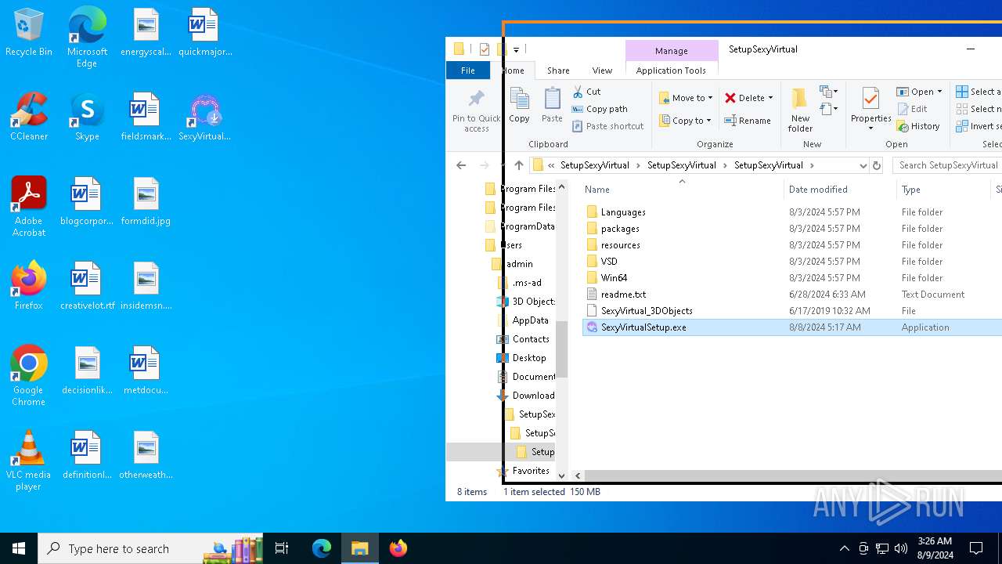Select Google Chrome desktop shortcut
The height and width of the screenshot is (564, 1002).
[29, 376]
